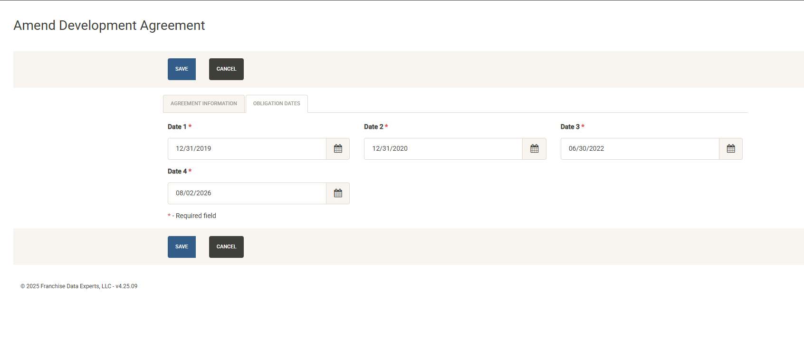Focus the Date 4 field showing 08/02/2026
804x337 pixels.
pos(247,193)
